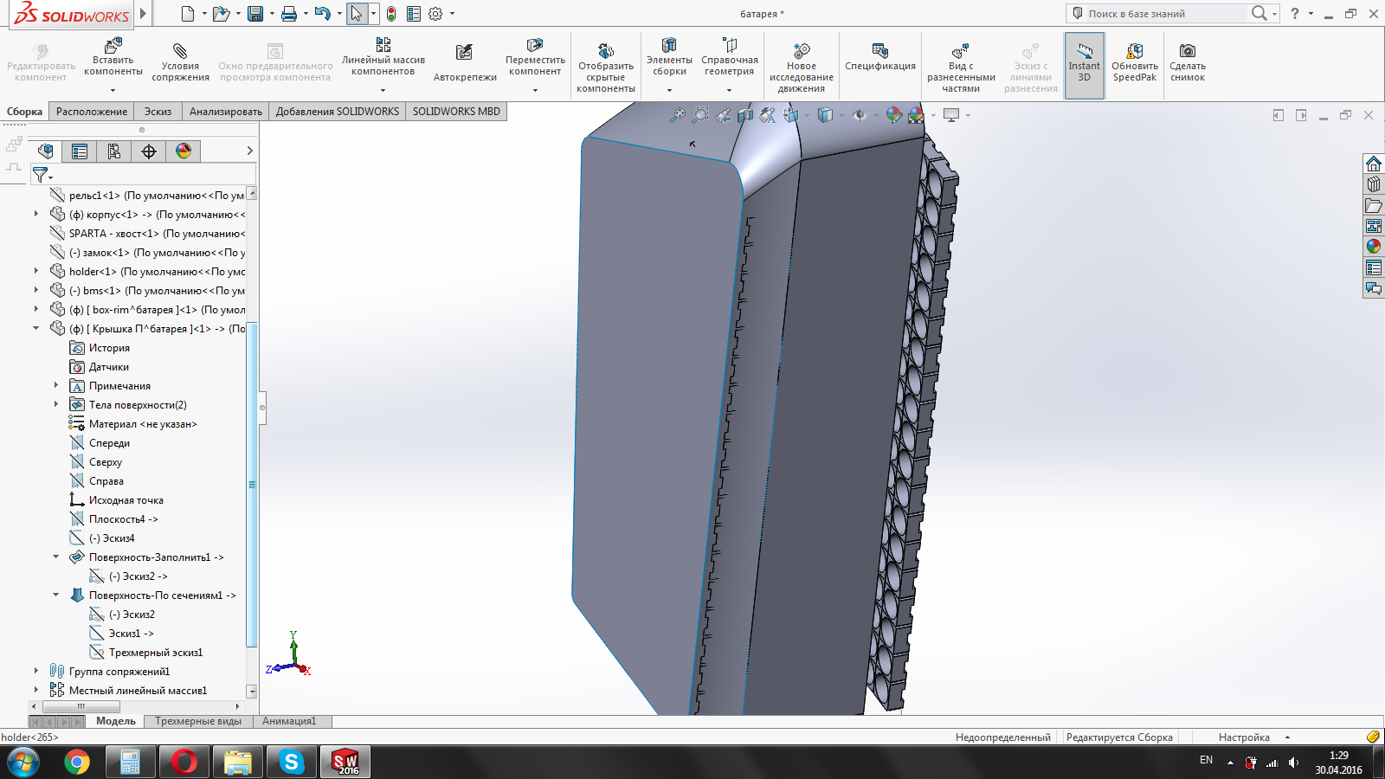Collapse the Крышка П^батарея tree node
This screenshot has width=1385, height=779.
pyautogui.click(x=36, y=329)
